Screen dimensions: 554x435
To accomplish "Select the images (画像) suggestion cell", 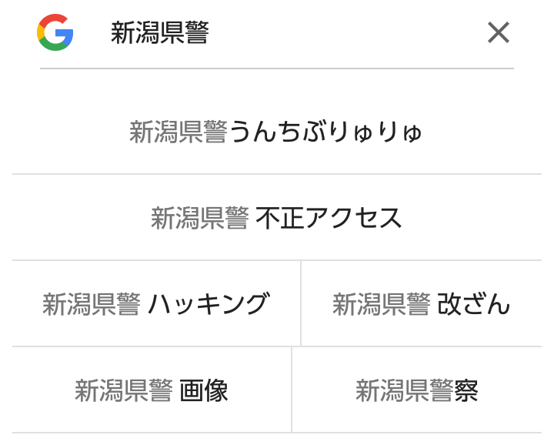I will point(152,390).
